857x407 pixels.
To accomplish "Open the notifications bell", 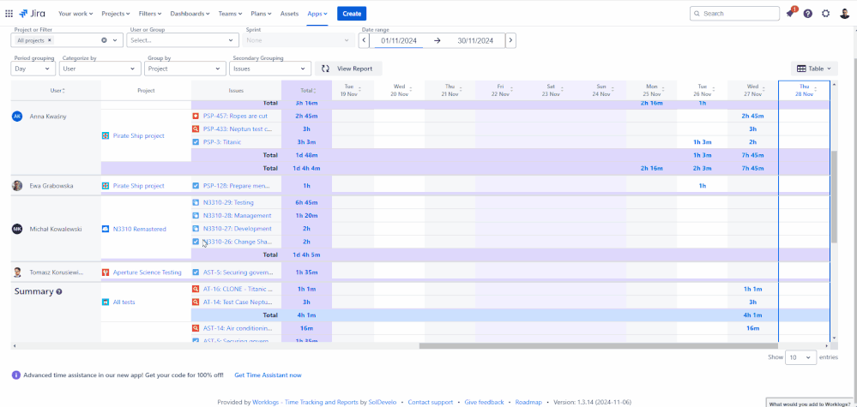I will click(789, 14).
